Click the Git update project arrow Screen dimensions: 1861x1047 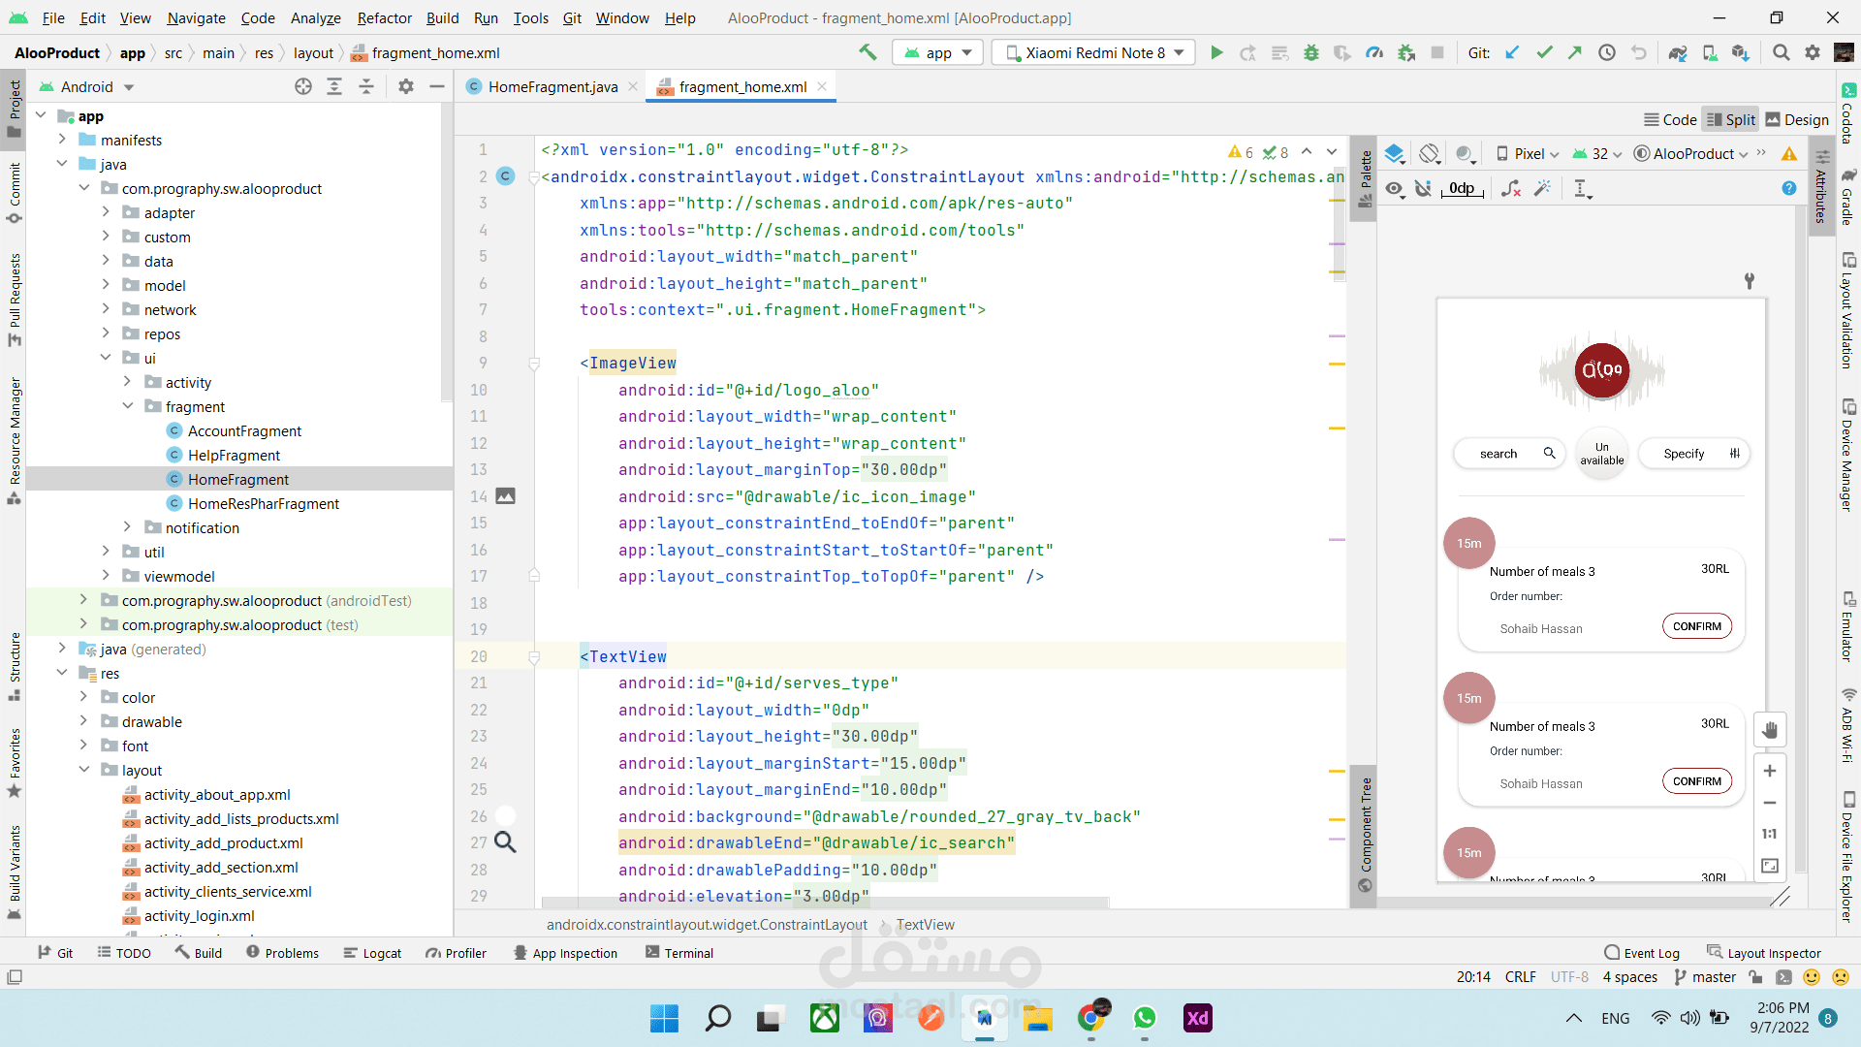[x=1512, y=53]
